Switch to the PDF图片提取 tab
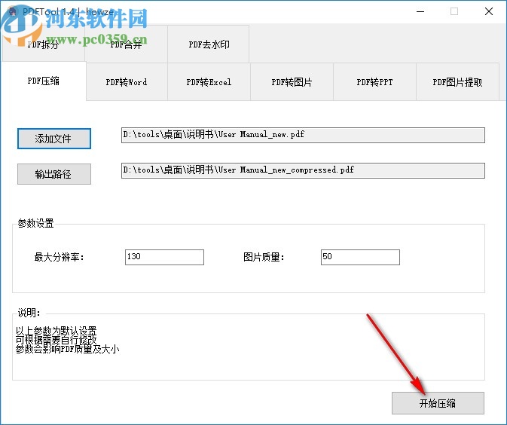 (457, 82)
